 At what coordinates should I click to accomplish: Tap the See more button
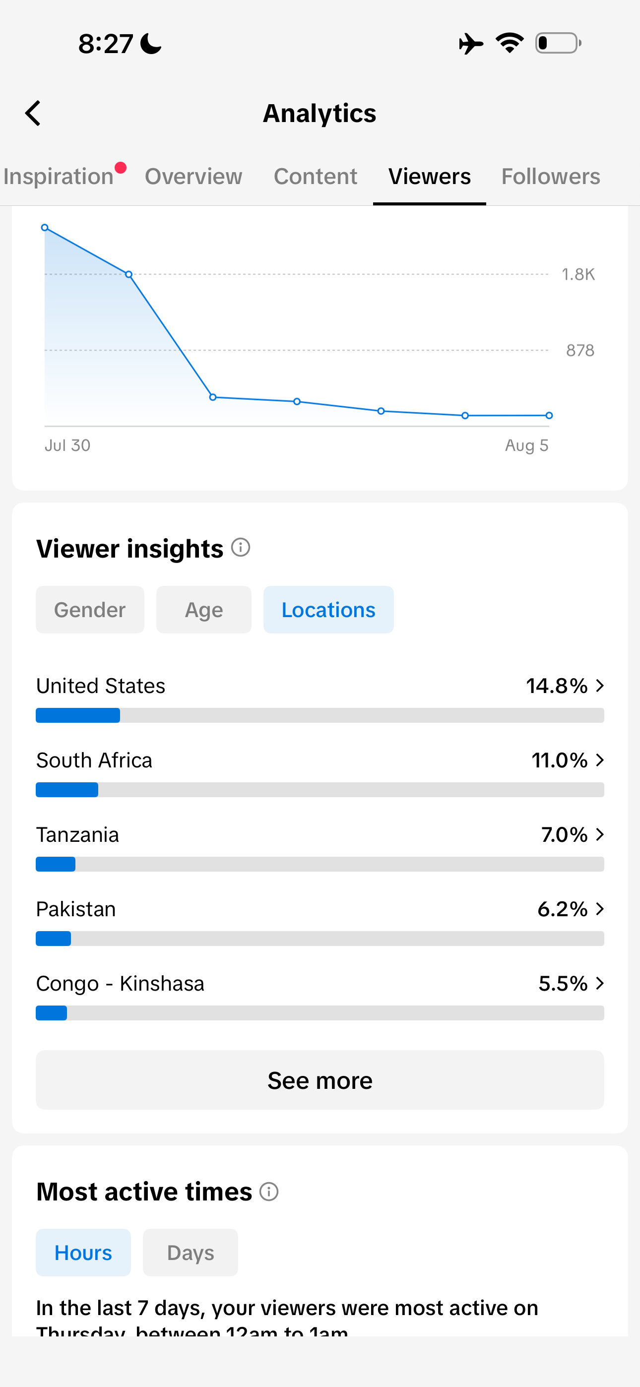pos(320,1079)
